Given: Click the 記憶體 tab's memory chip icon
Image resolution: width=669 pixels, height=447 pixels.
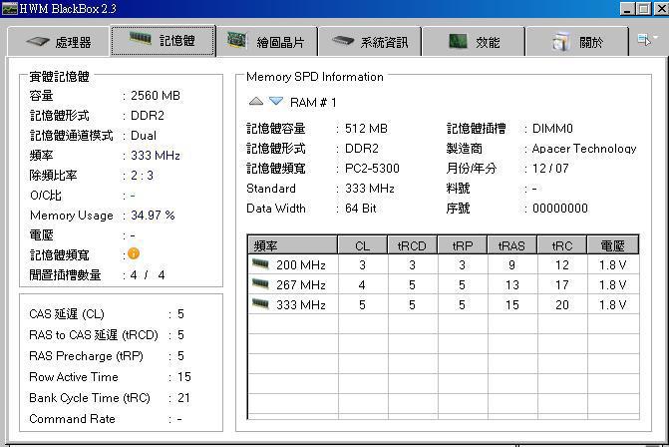Looking at the screenshot, I should point(142,41).
